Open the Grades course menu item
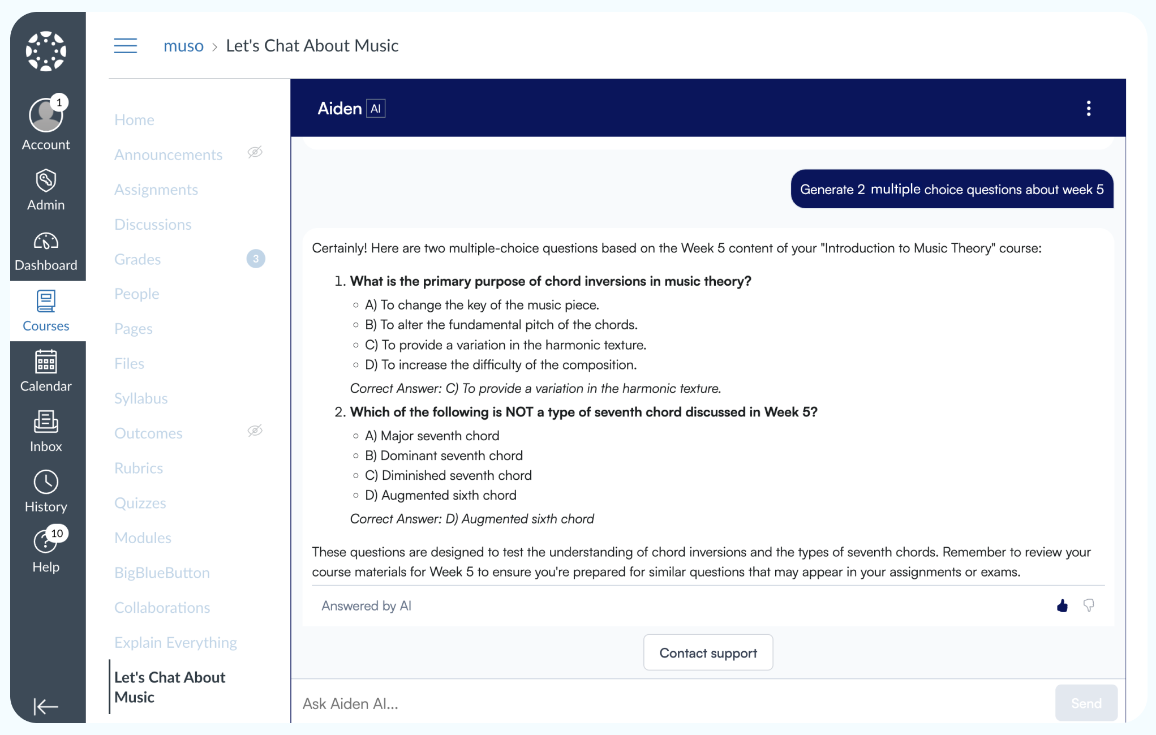The width and height of the screenshot is (1156, 735). (x=137, y=259)
